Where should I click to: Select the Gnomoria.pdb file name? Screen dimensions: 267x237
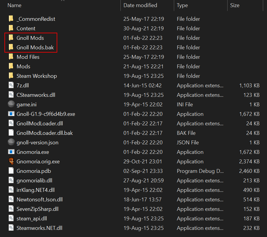[x=34, y=171]
